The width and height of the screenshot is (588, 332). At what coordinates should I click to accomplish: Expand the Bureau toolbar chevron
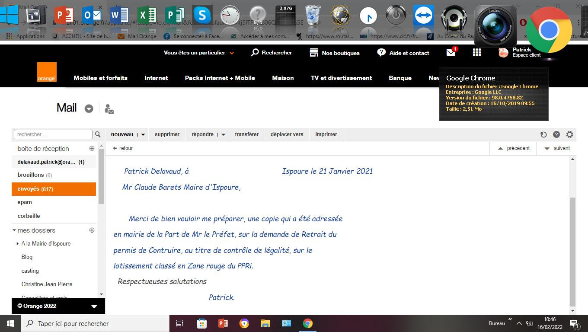pyautogui.click(x=510, y=319)
